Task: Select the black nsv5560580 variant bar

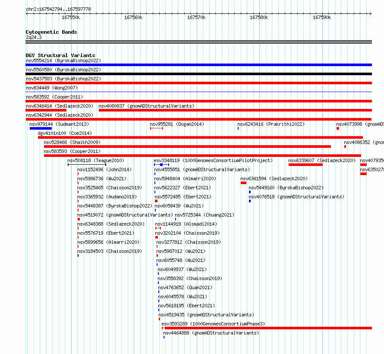Action: click(198, 74)
